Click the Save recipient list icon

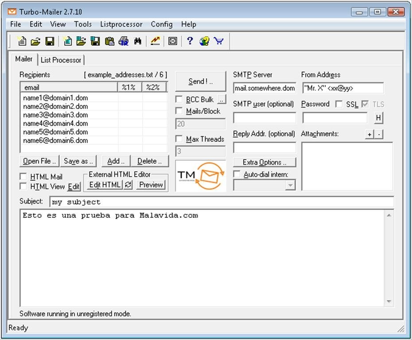pyautogui.click(x=95, y=41)
